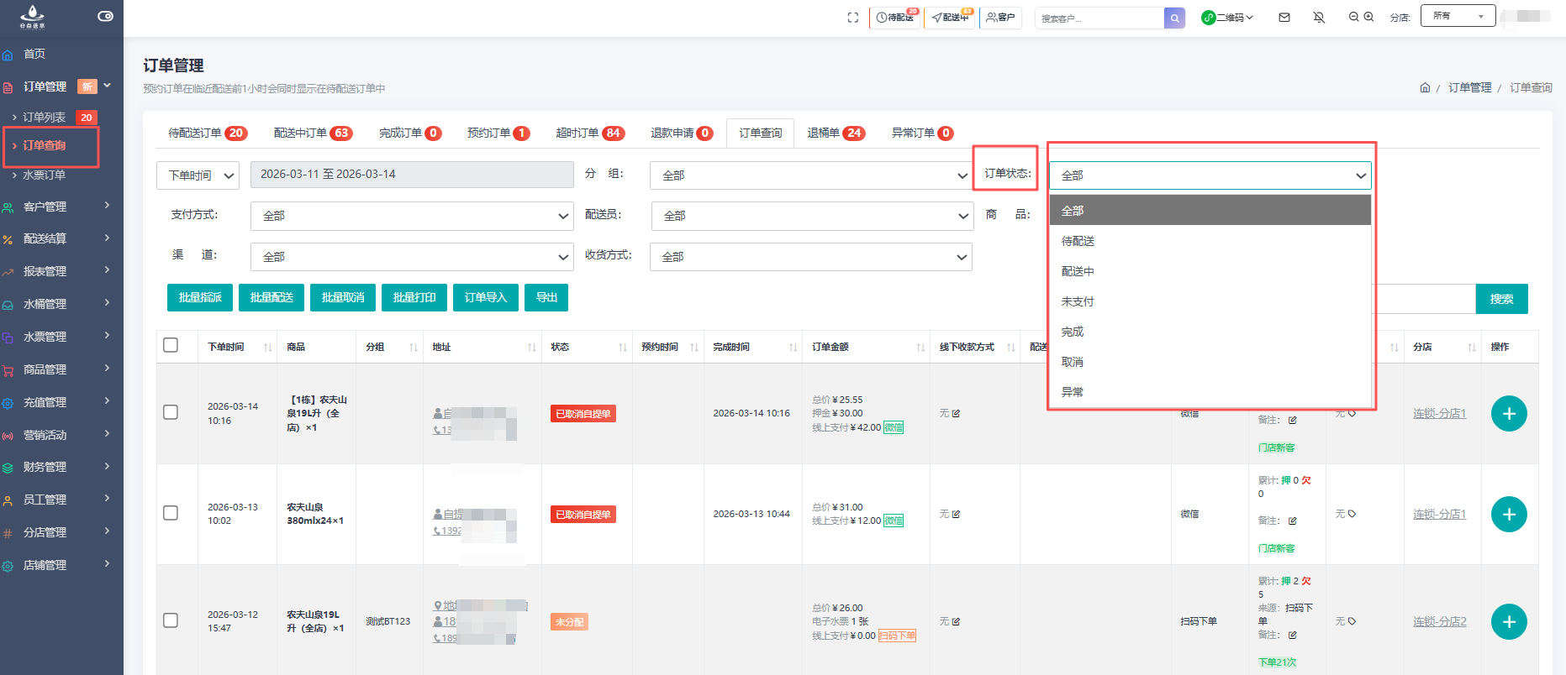
Task: Click the 搜索 button
Action: (1502, 299)
